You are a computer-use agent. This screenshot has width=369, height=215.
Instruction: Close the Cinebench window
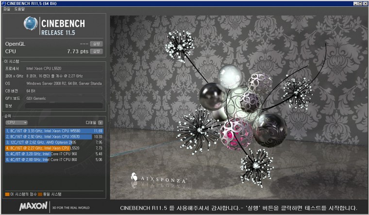pos(365,3)
